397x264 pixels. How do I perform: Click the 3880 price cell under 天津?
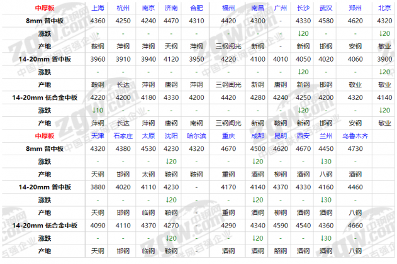pos(98,187)
